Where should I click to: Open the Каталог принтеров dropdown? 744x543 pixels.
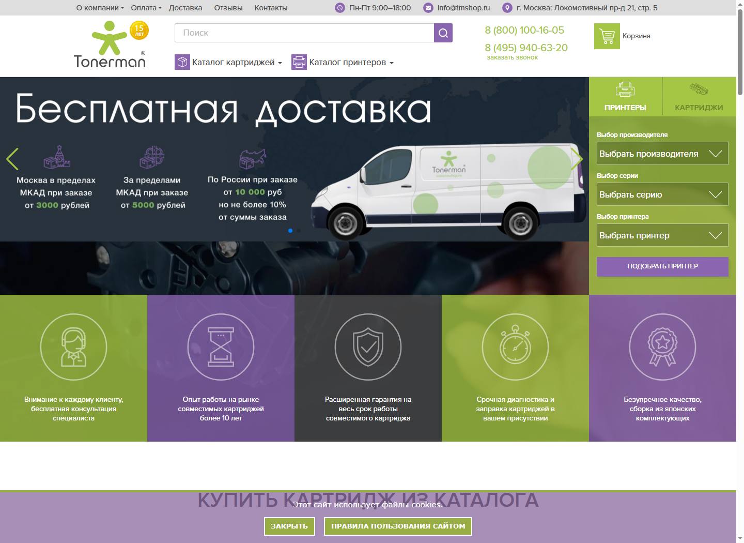351,62
